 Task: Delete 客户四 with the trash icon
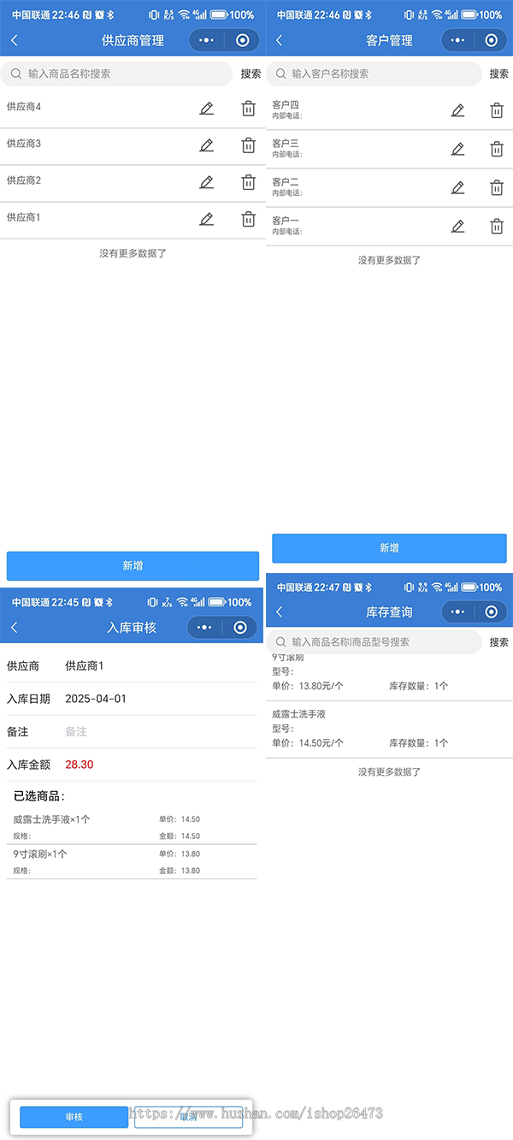[x=497, y=110]
